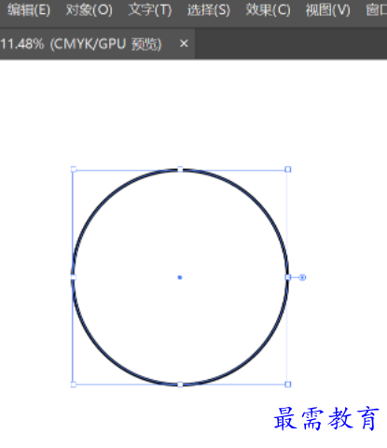Click the right-middle anchor handle of circle
387x448 pixels.
[x=288, y=277]
